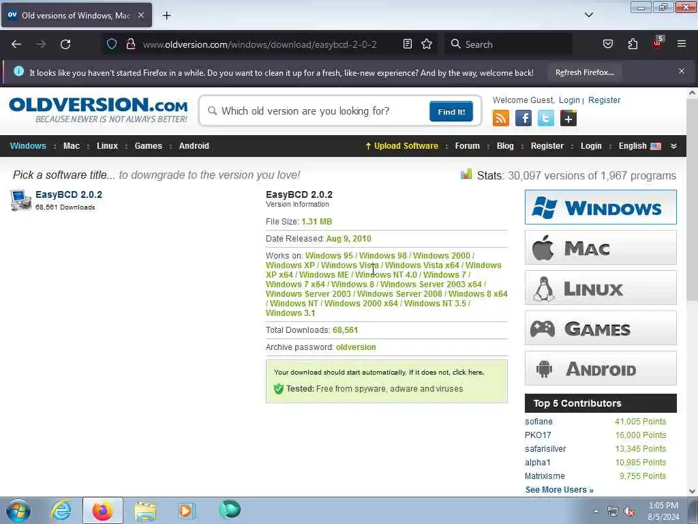This screenshot has width=698, height=524.
Task: Open the Facebook icon
Action: tap(523, 118)
